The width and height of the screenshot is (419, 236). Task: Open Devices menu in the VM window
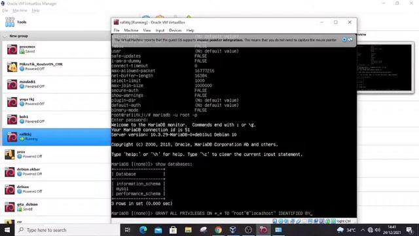point(175,30)
